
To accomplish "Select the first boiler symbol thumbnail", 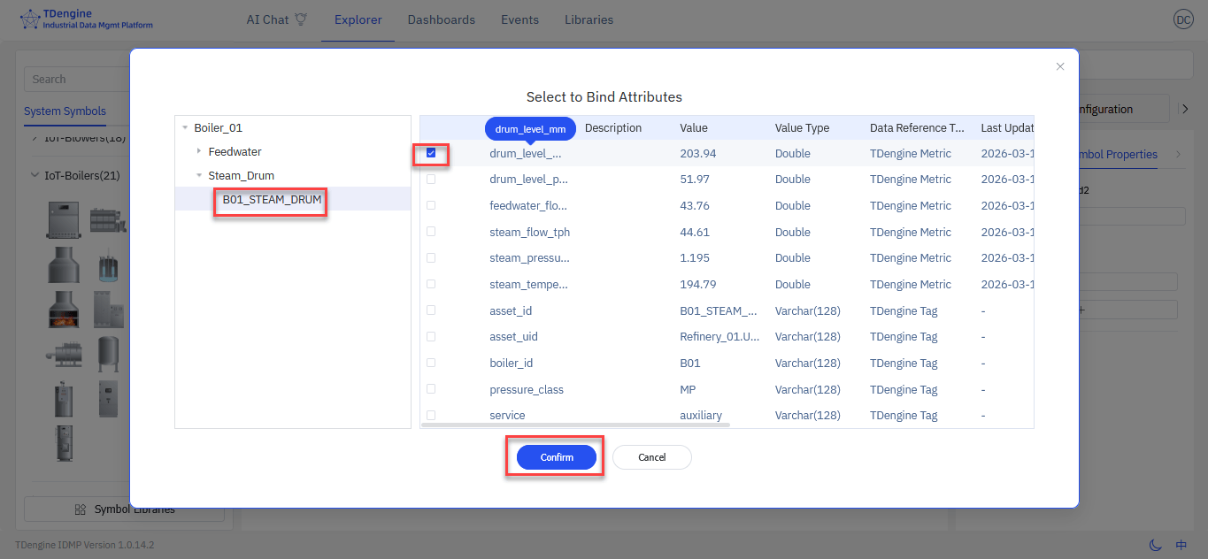I will (x=64, y=219).
